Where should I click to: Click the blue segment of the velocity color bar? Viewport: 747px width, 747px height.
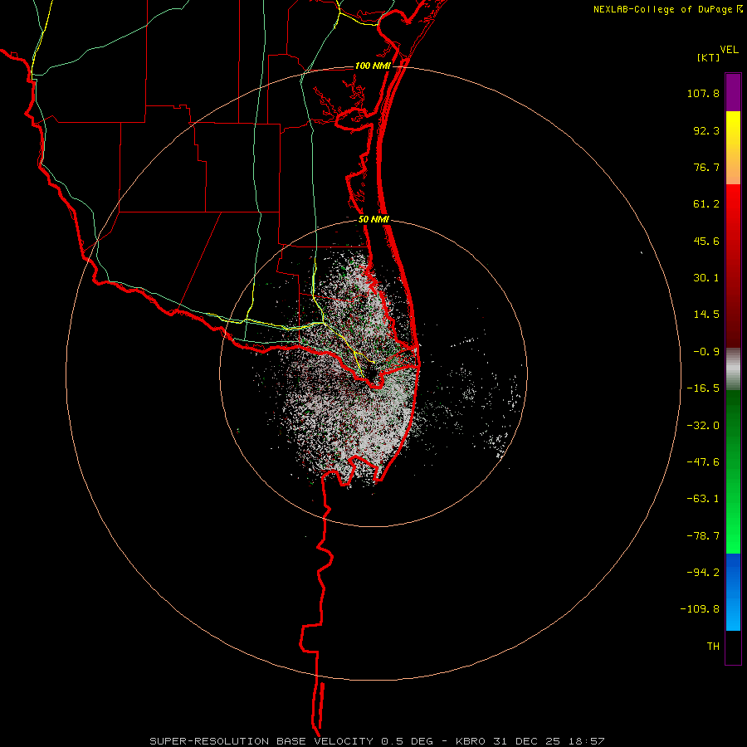(733, 592)
